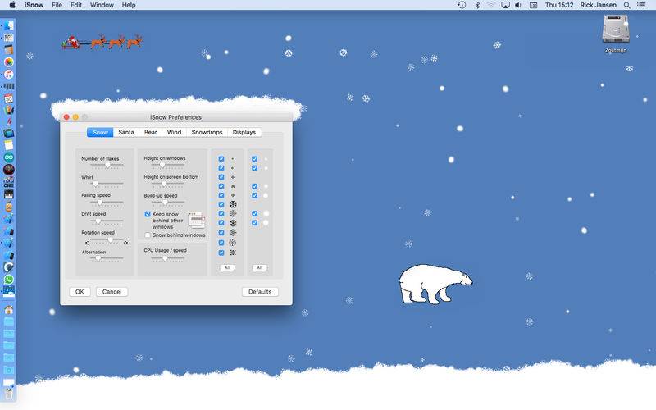Click the Build-up speed slider
Viewport: 656px width, 410px height.
(167, 203)
